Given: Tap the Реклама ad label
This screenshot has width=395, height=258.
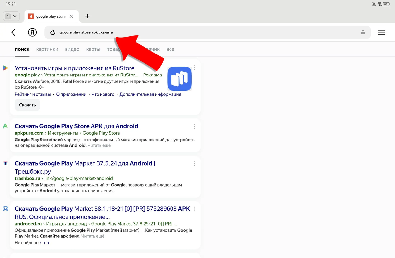Looking at the screenshot, I should [152, 75].
